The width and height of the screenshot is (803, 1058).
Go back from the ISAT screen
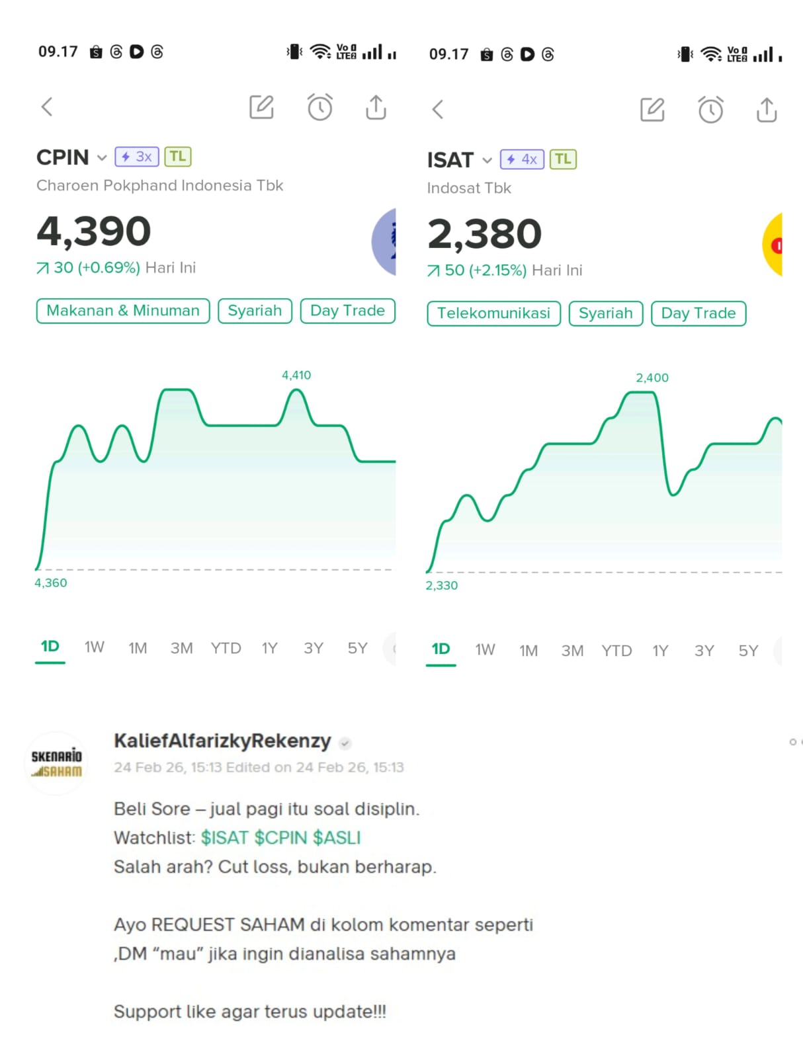click(438, 110)
